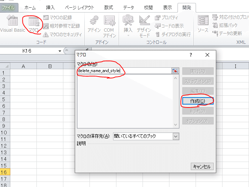Select cell A1 in the worksheet

[x=23, y=73]
